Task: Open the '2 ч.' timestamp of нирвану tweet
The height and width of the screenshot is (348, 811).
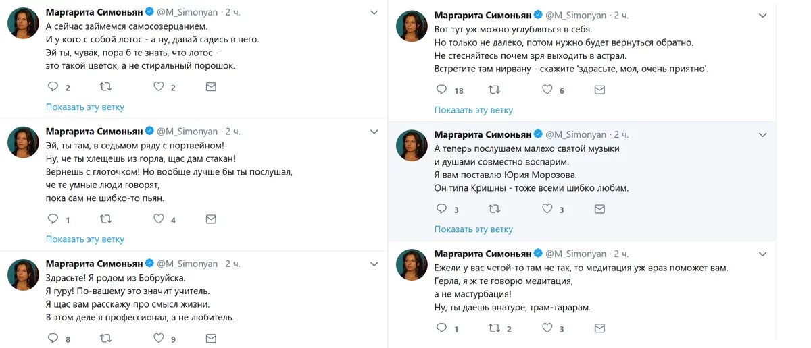Action: tap(620, 16)
